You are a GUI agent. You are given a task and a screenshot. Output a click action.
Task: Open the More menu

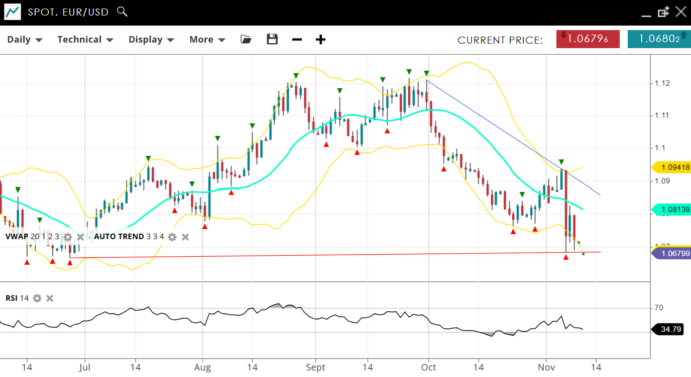(x=207, y=40)
